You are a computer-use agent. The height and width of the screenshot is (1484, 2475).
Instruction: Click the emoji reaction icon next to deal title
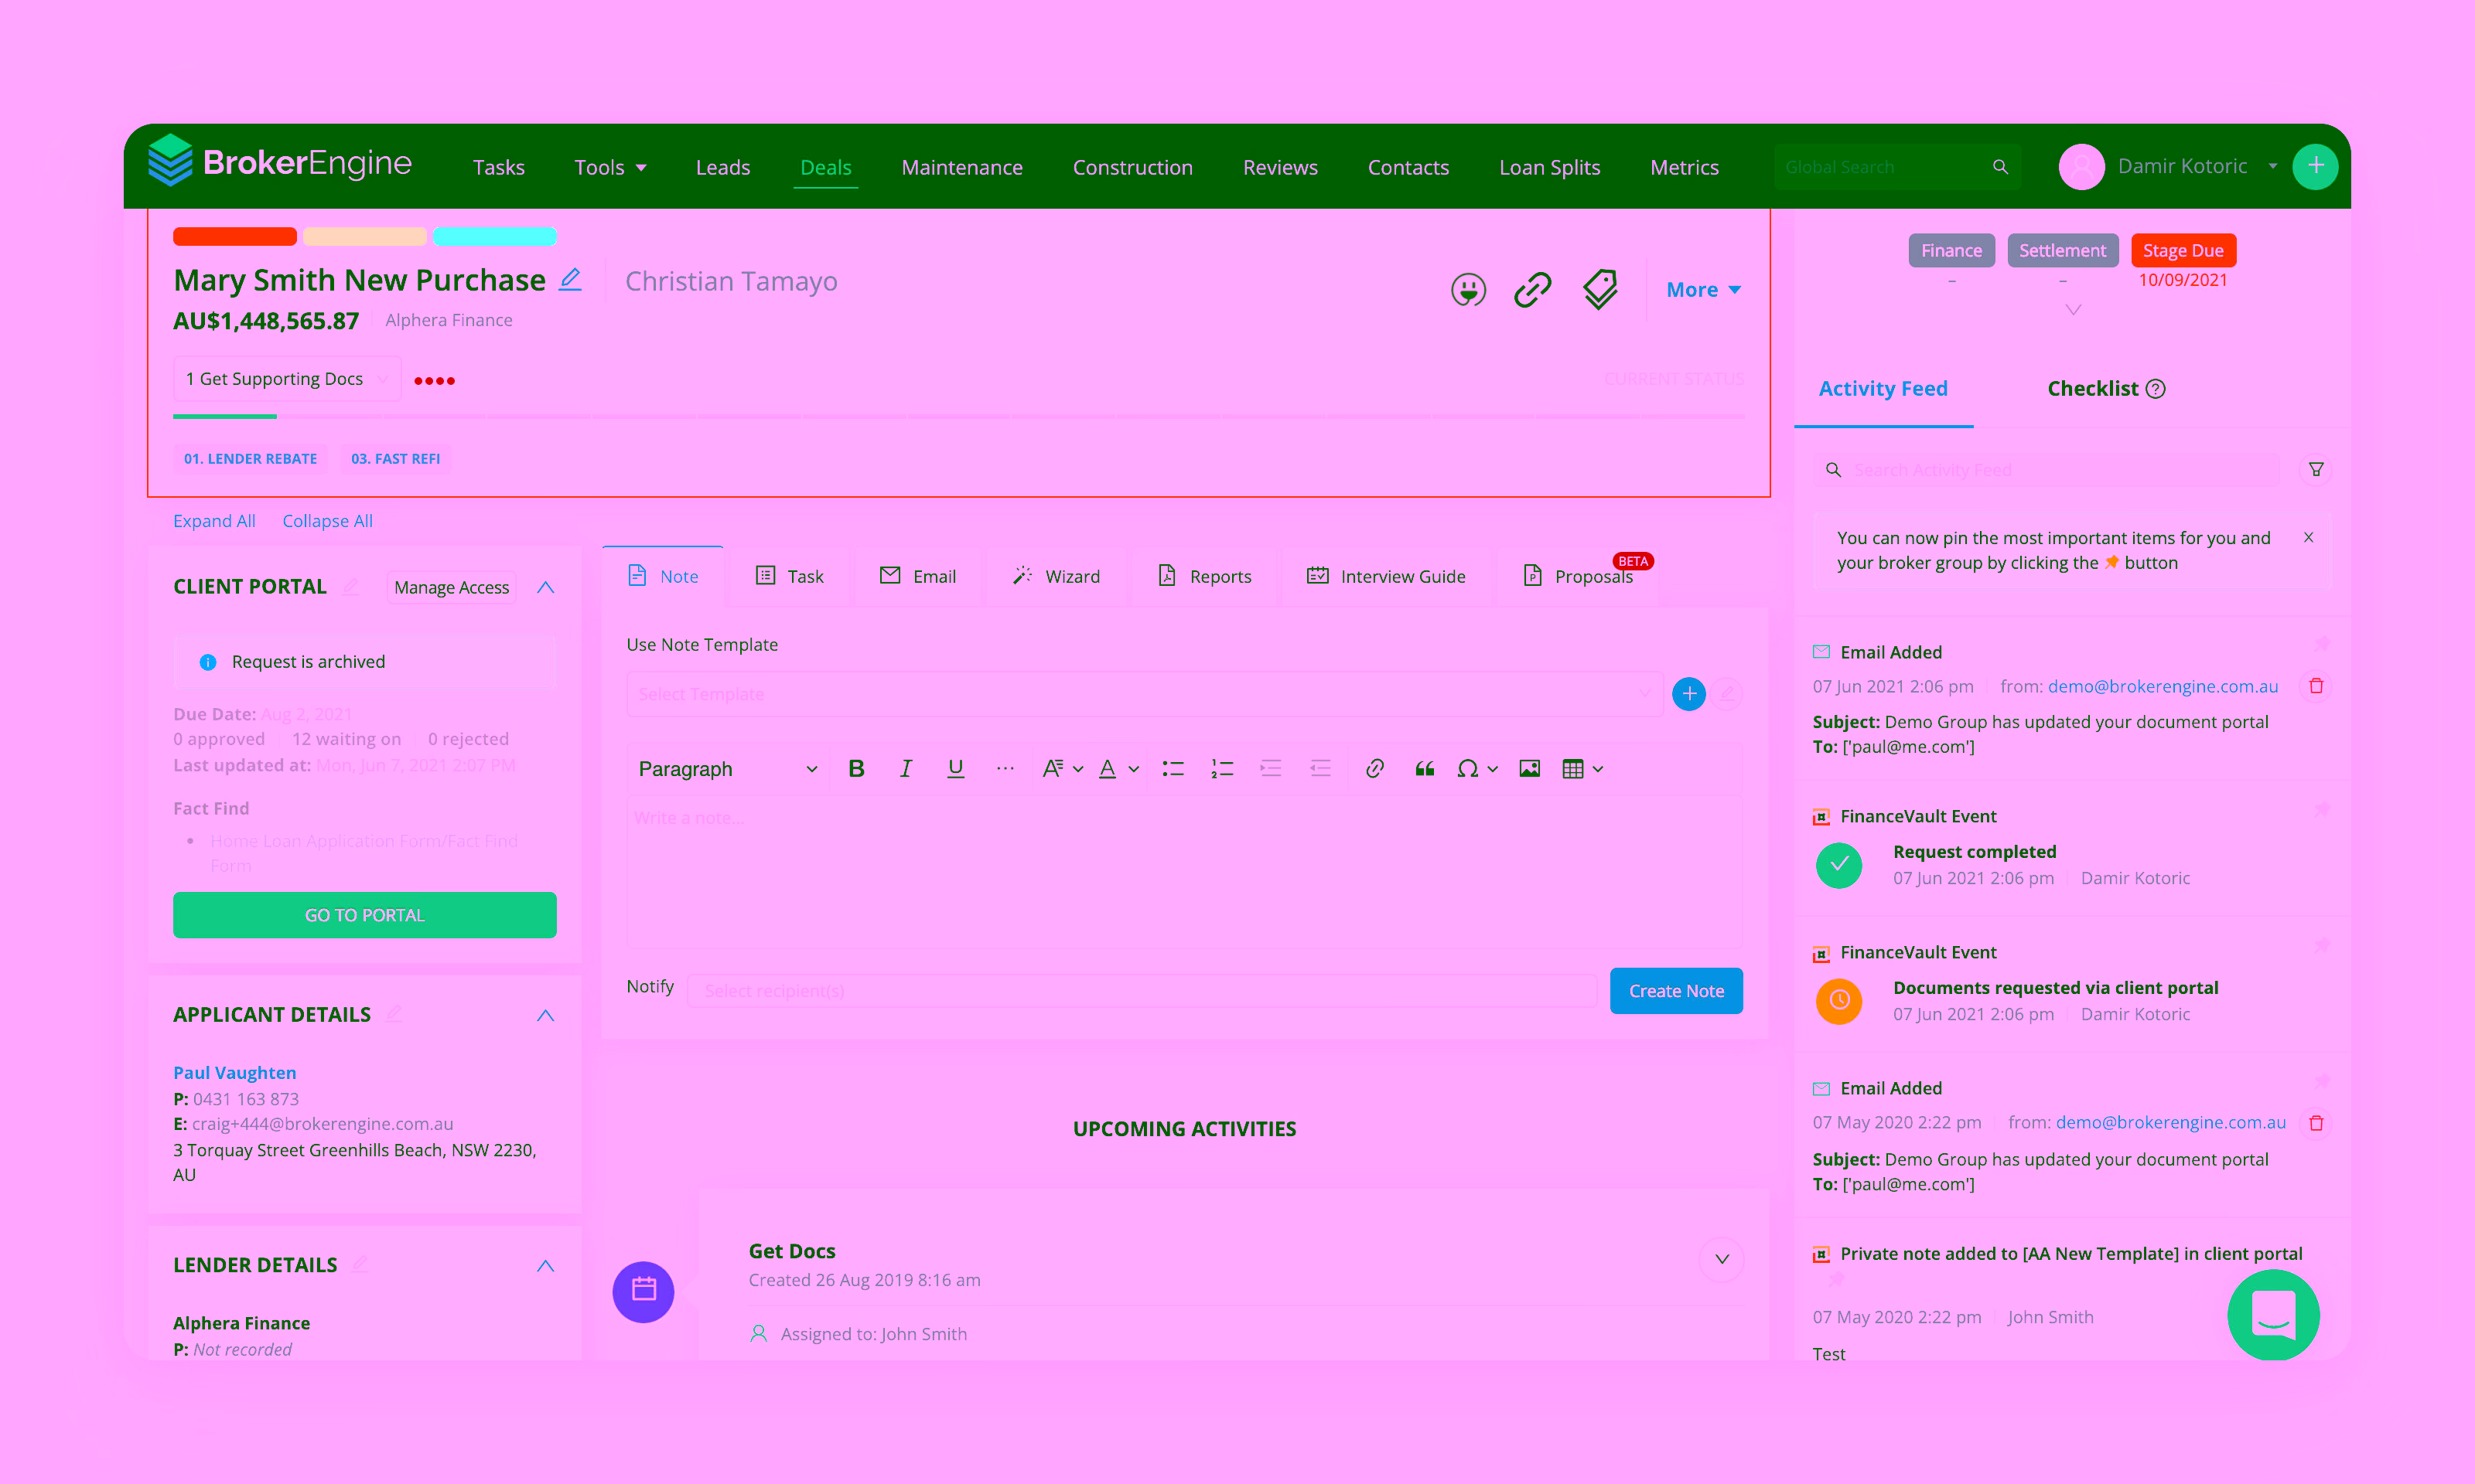pos(1466,289)
